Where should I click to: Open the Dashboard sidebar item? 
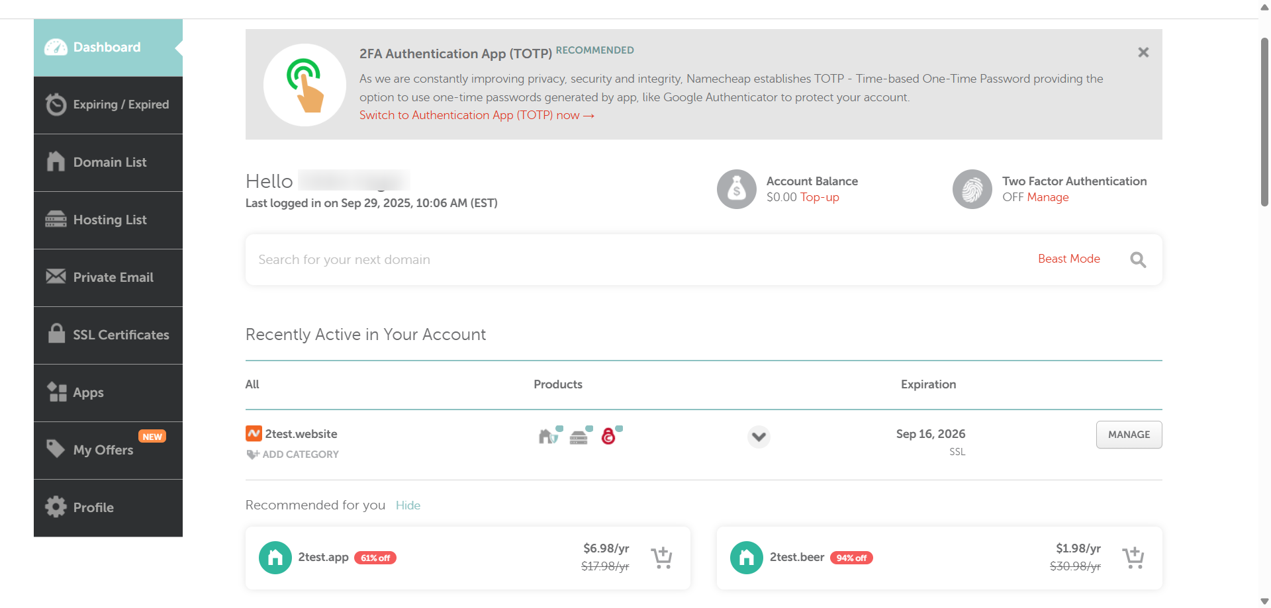point(108,48)
